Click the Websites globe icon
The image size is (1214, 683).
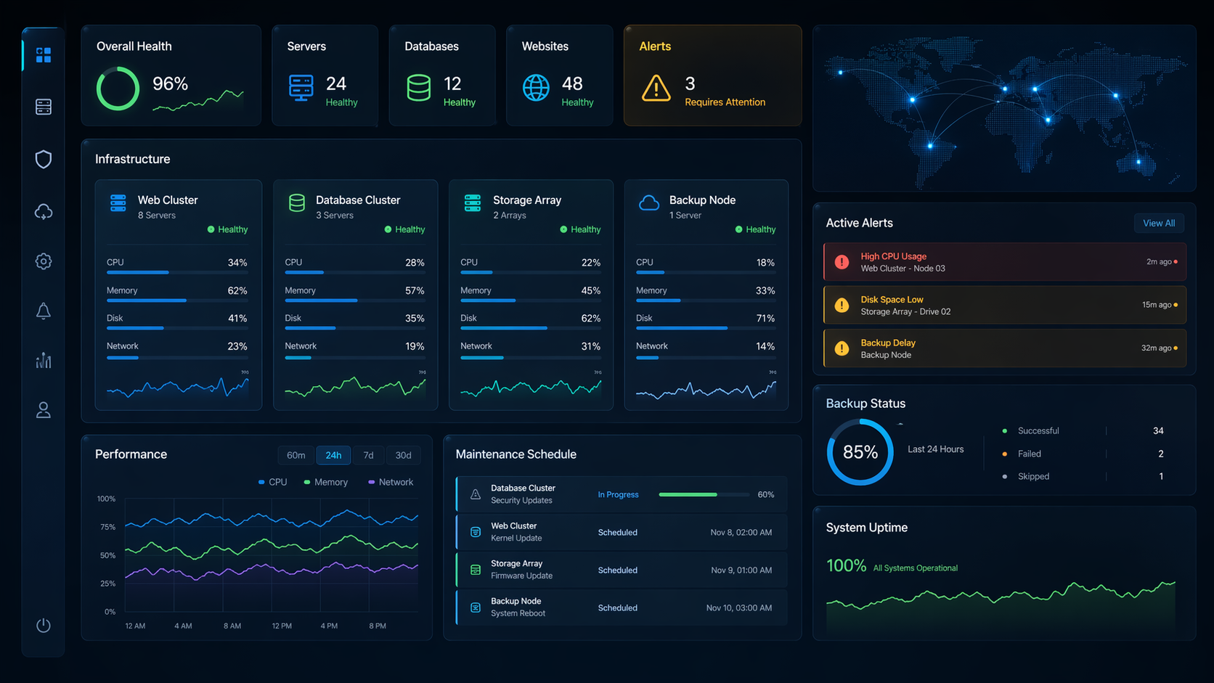click(x=536, y=88)
